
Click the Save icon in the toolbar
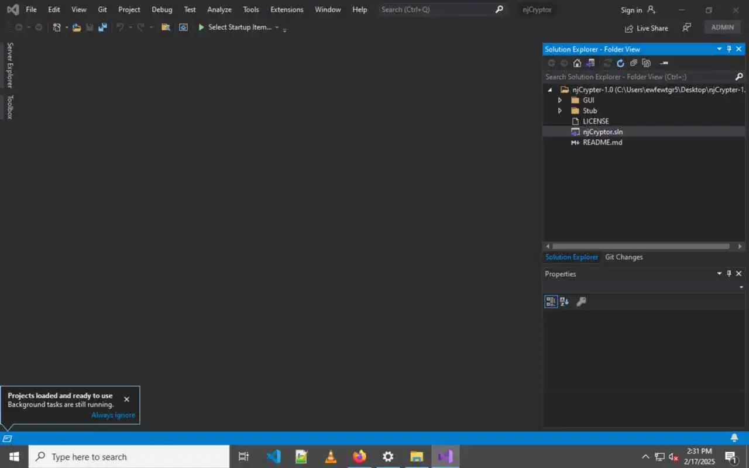[x=90, y=27]
